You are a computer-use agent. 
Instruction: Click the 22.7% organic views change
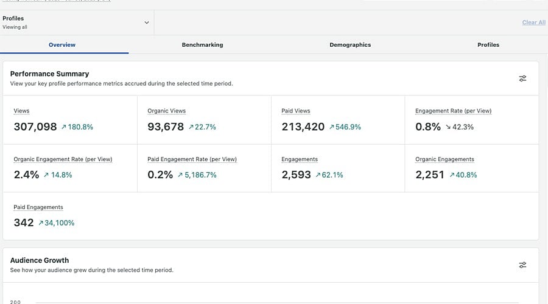(x=202, y=127)
